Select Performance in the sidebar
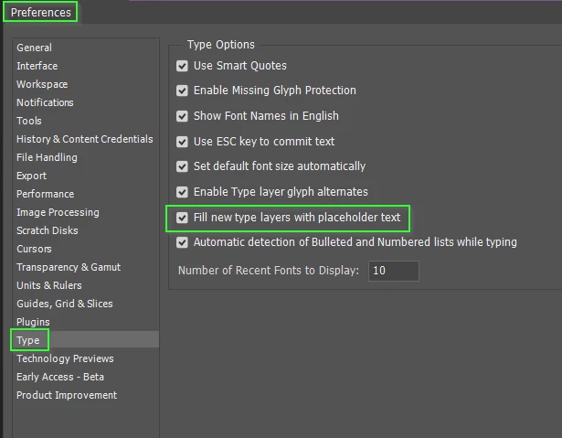562x438 pixels. click(45, 194)
